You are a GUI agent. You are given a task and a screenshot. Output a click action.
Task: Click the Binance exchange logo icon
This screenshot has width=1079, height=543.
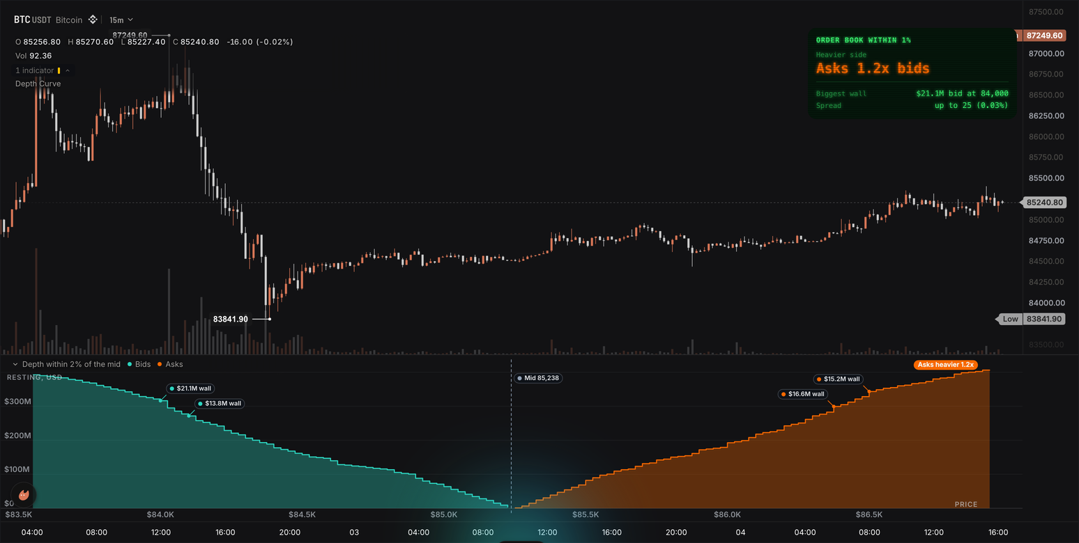91,20
